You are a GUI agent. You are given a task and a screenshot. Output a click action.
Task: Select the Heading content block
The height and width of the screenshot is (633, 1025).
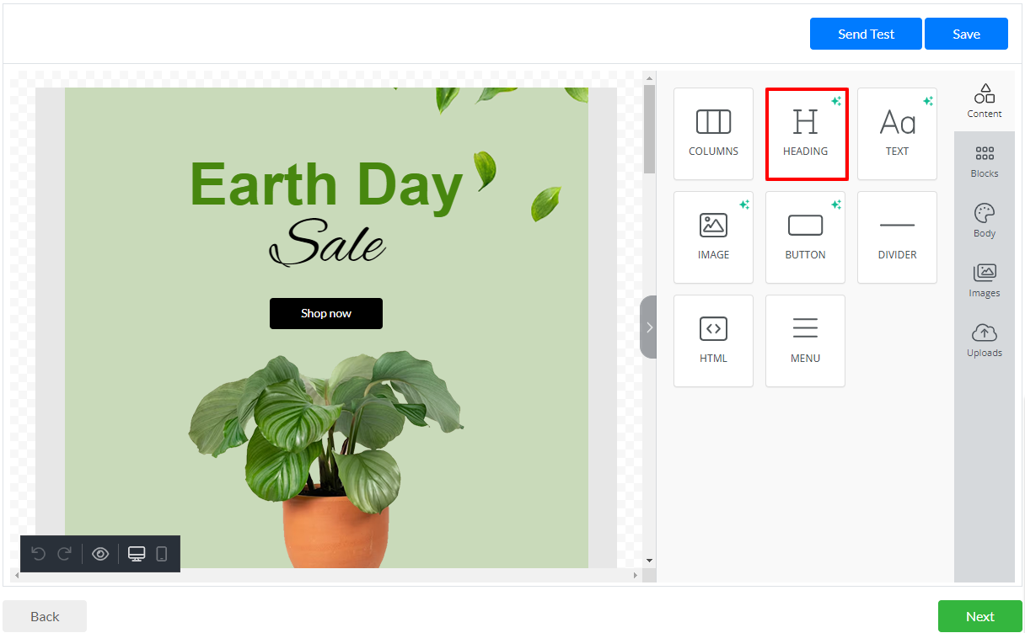point(805,134)
